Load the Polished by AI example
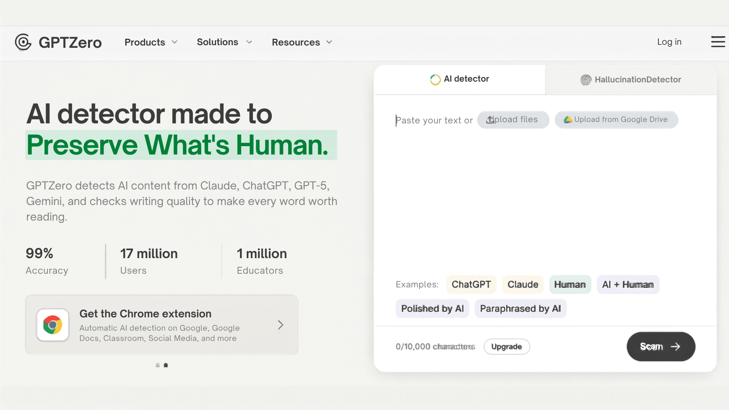This screenshot has height=410, width=729. (432, 309)
